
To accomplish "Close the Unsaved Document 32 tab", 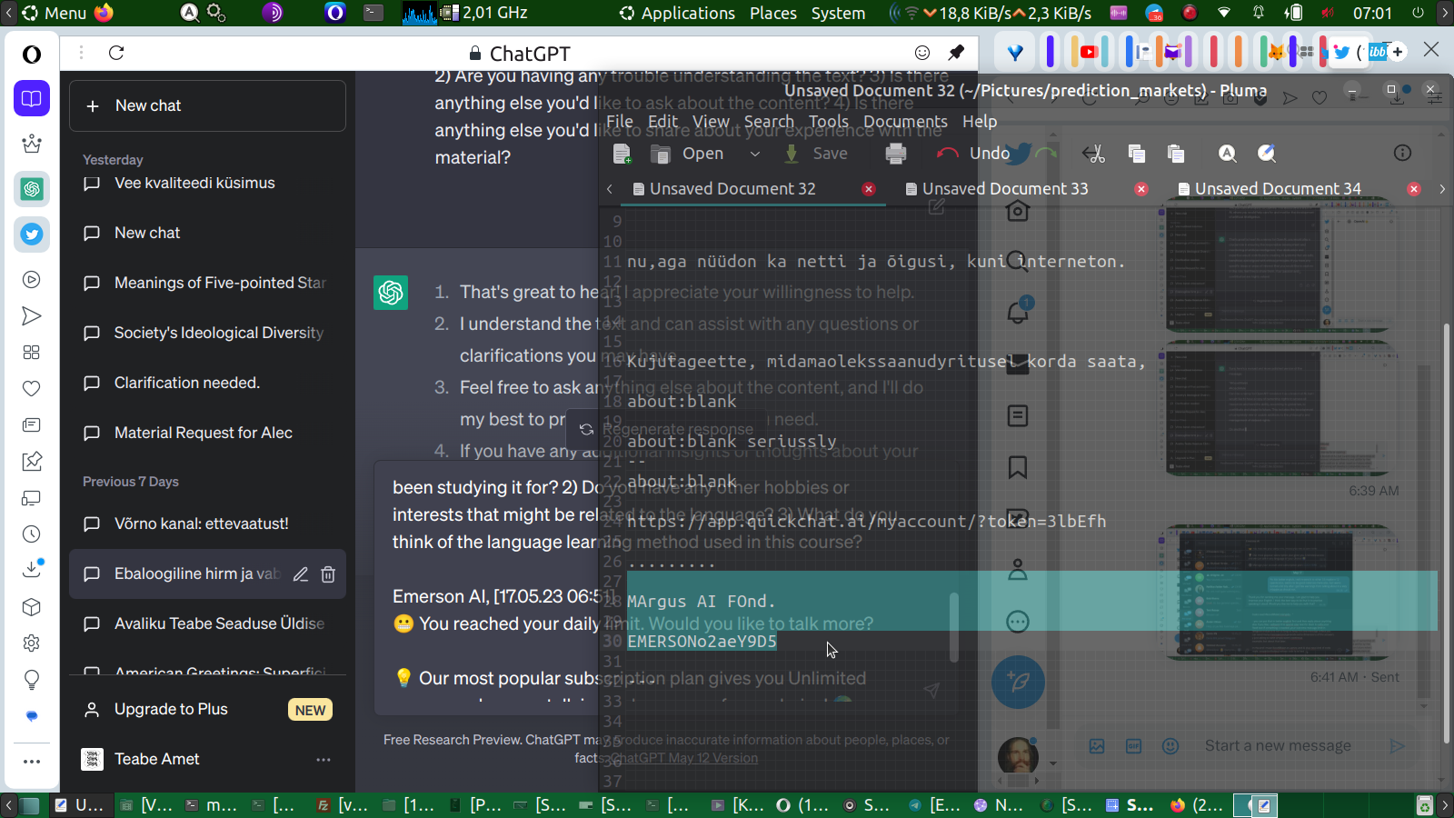I will (x=869, y=189).
